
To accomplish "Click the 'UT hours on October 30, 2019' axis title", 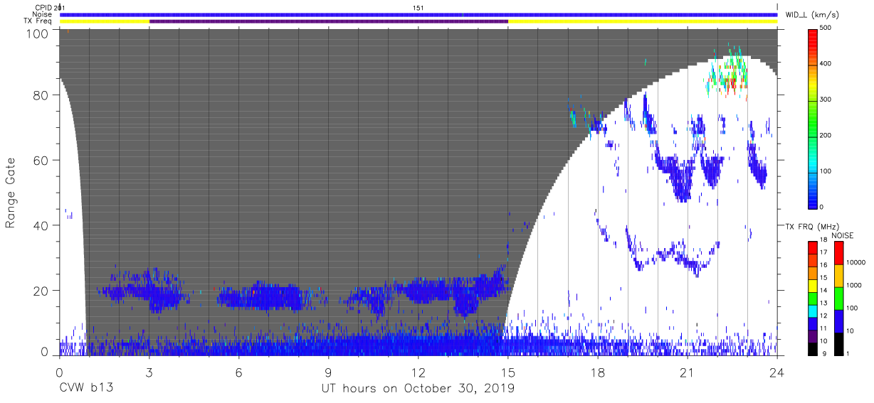I will [418, 388].
